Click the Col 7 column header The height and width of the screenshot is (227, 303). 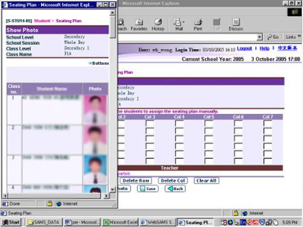click(x=268, y=117)
